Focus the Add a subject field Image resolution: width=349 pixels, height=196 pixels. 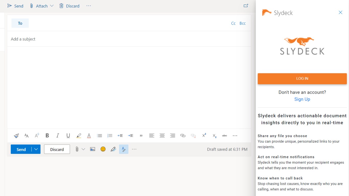pos(129,39)
